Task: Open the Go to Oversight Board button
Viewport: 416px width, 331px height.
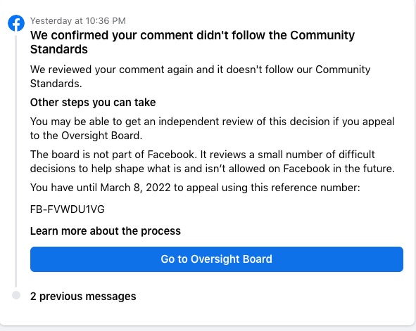Action: coord(217,259)
